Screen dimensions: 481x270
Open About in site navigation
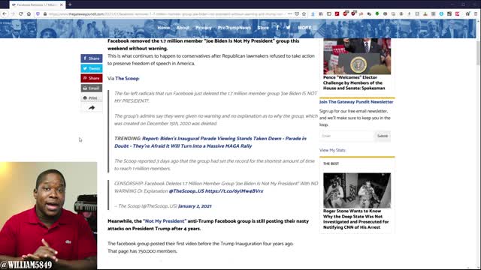183,28
